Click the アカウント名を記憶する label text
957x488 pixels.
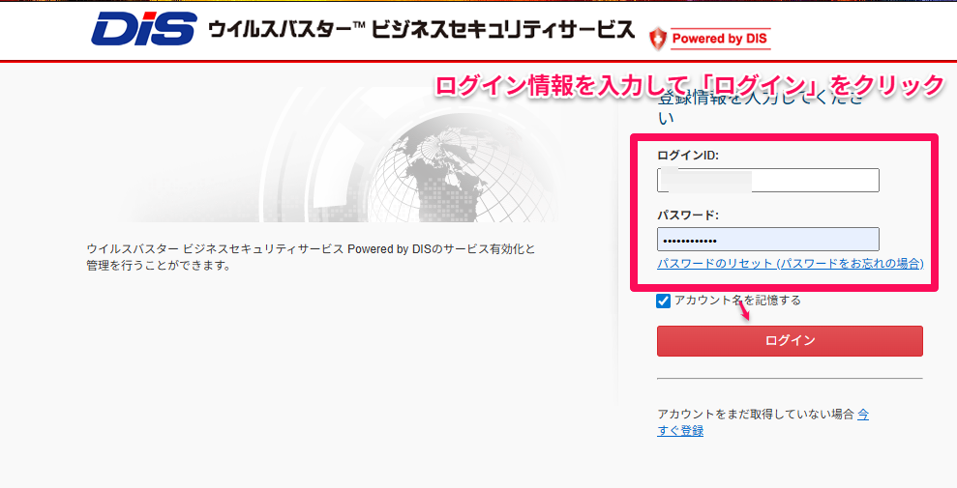pos(737,301)
